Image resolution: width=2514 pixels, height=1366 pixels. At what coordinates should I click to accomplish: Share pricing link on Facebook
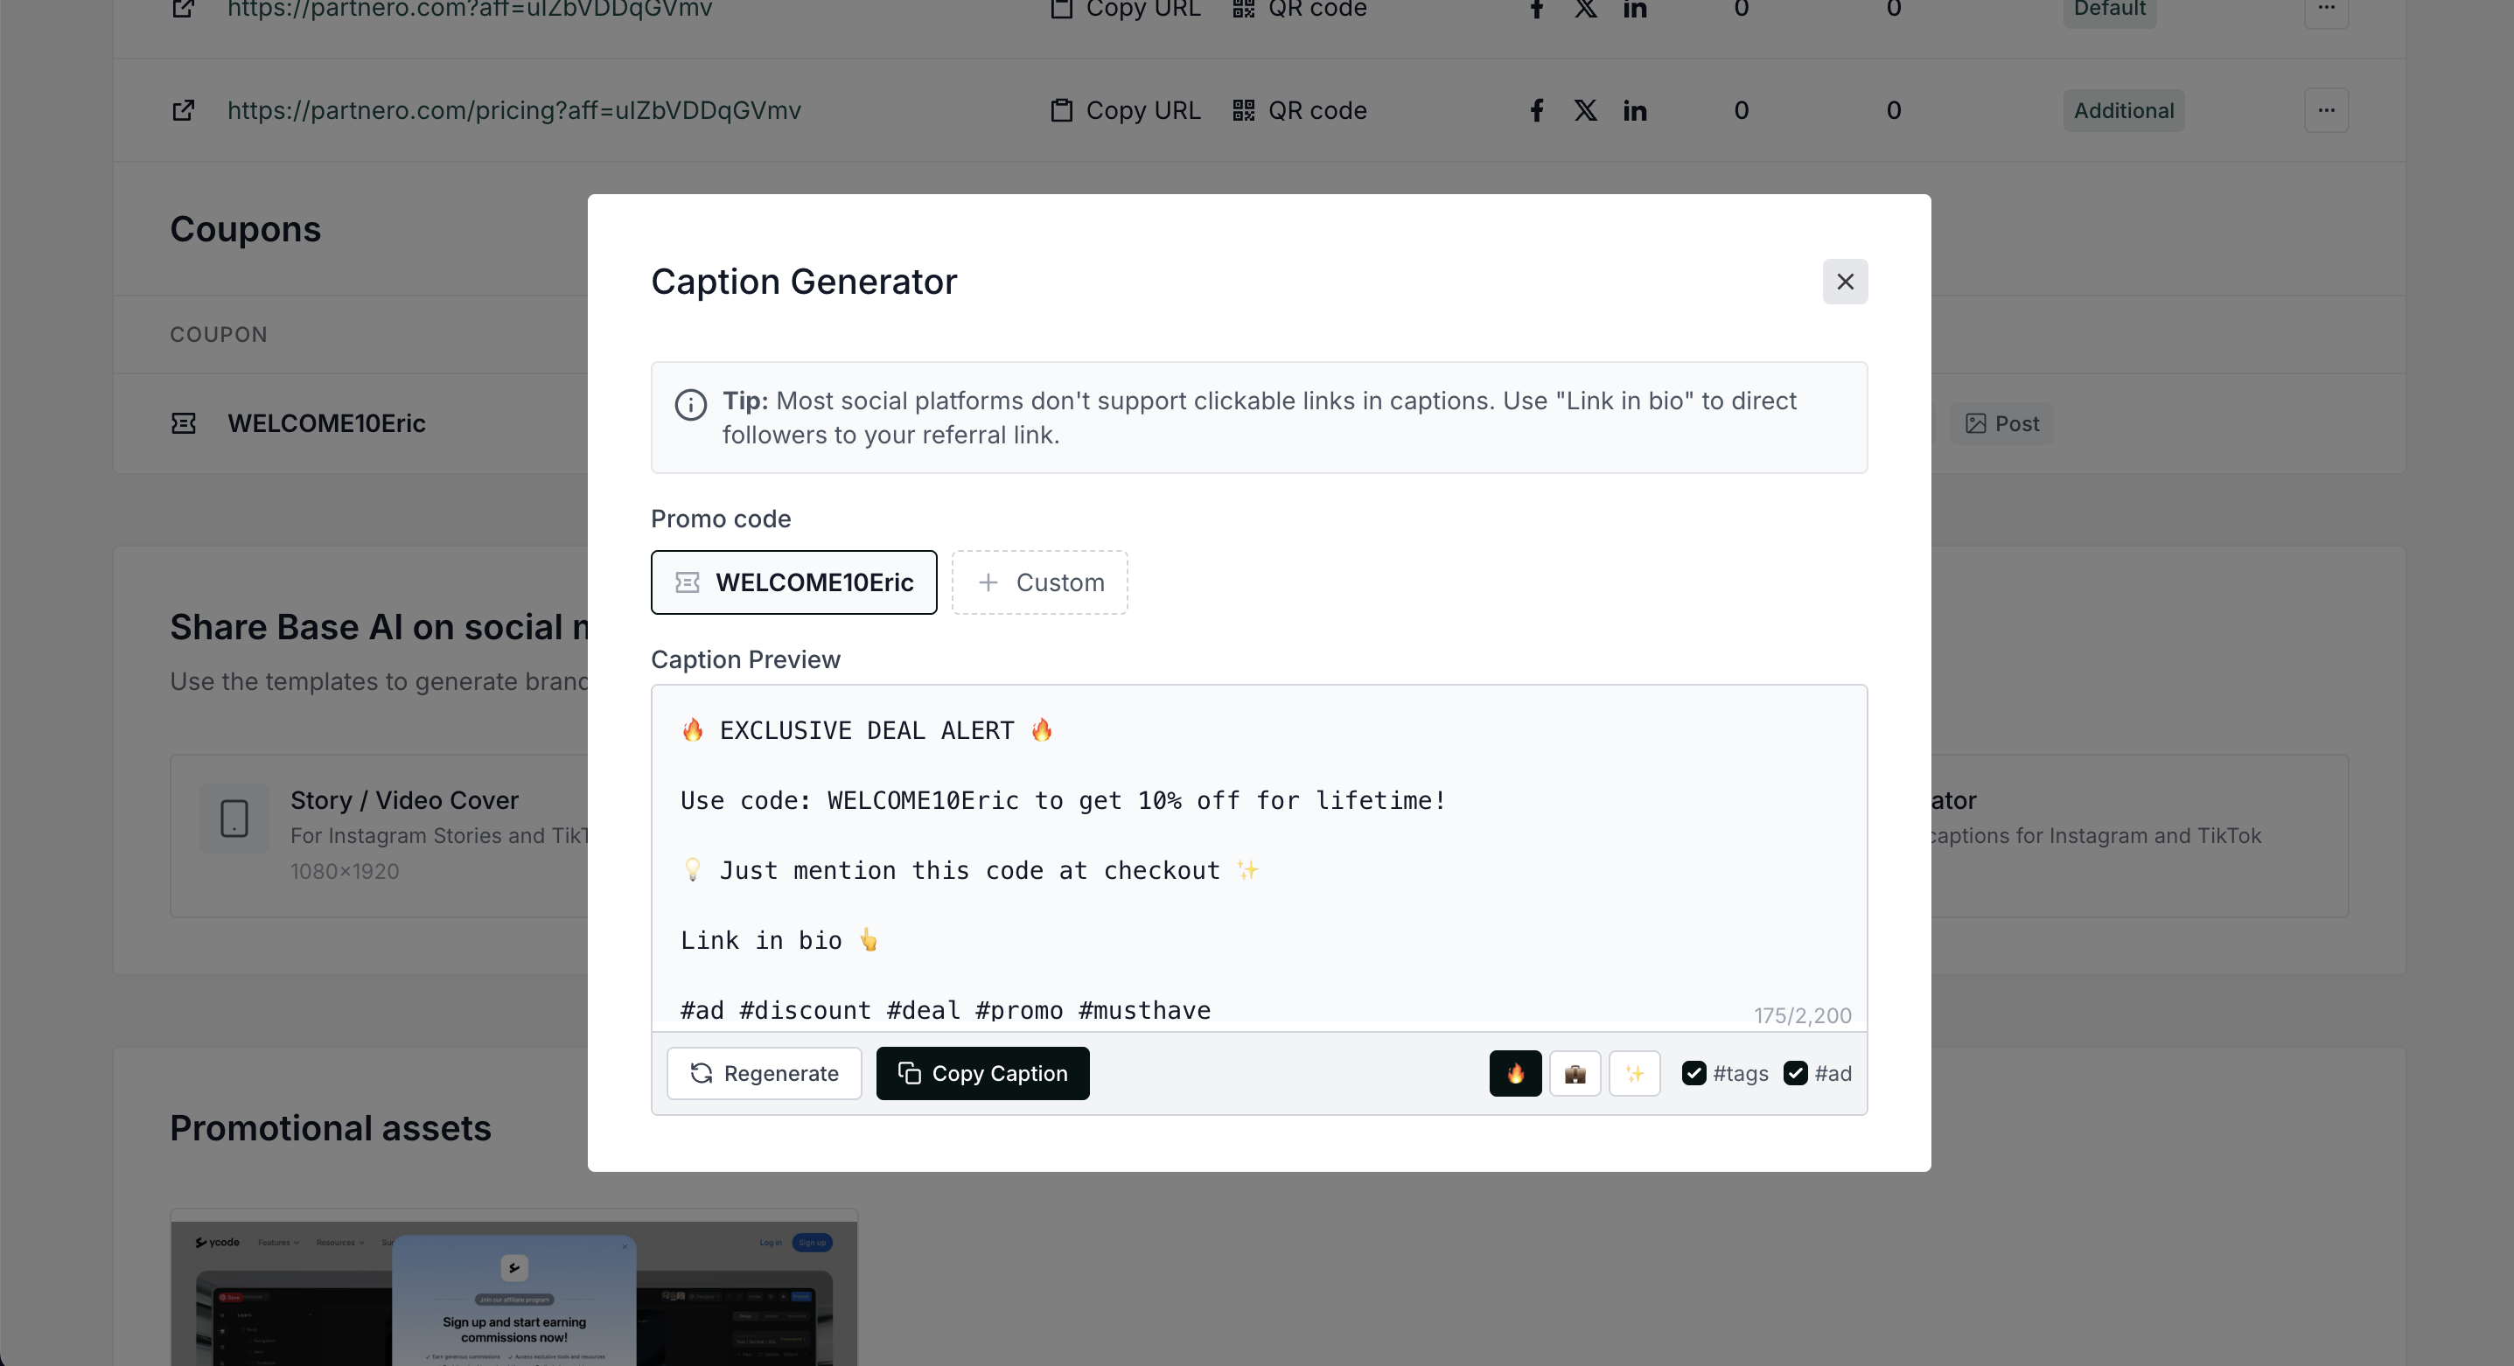coord(1536,110)
